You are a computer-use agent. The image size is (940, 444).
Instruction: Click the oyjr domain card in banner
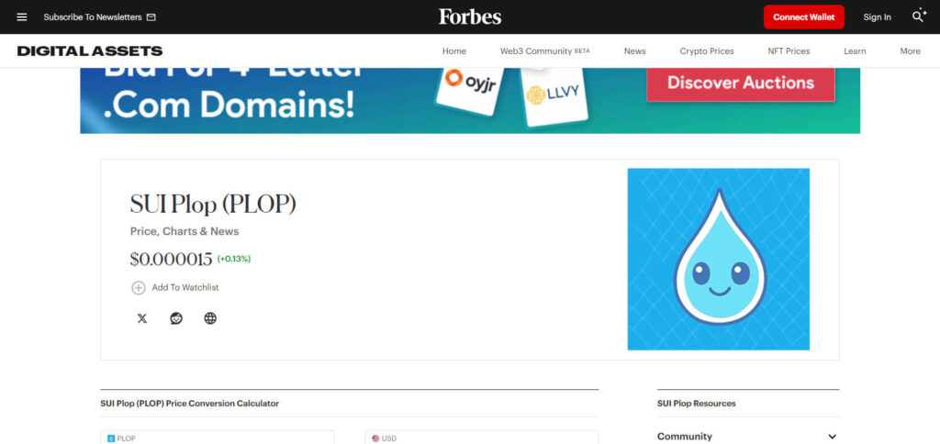point(471,91)
